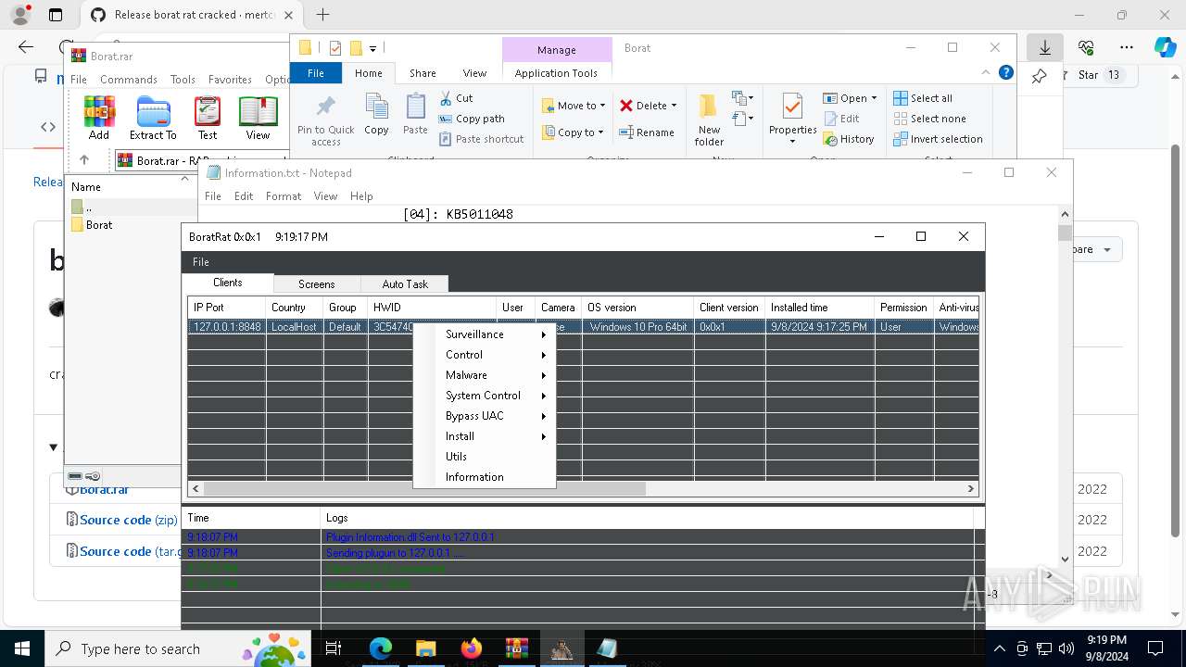1186x667 pixels.
Task: Click WinRAR Extract To icon
Action: [x=153, y=118]
